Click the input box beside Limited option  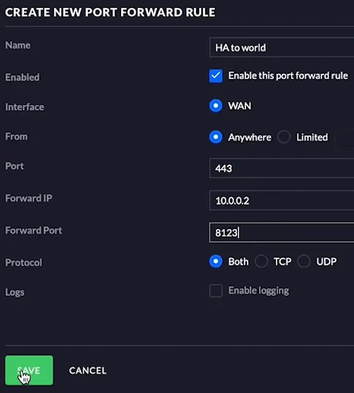(345, 138)
